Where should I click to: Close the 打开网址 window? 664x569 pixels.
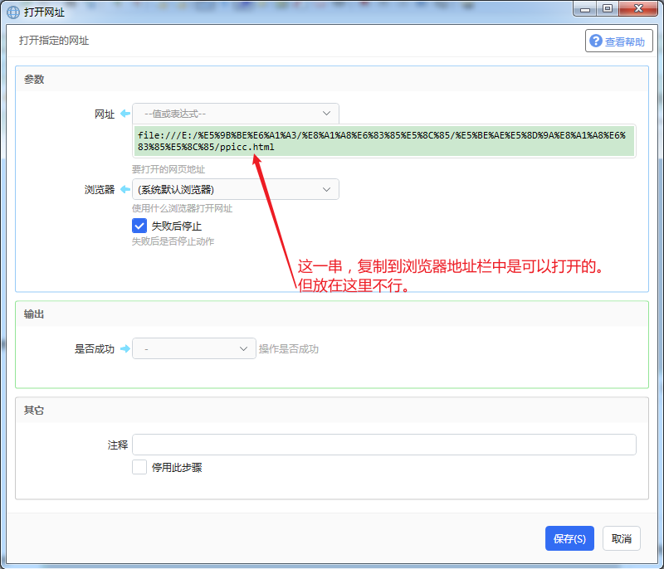coord(638,8)
